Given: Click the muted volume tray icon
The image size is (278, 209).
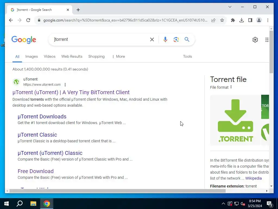Looking at the screenshot, I should [243, 204].
